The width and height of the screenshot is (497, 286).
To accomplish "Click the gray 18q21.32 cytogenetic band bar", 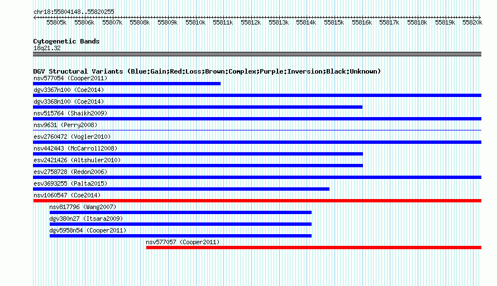I will [257, 54].
